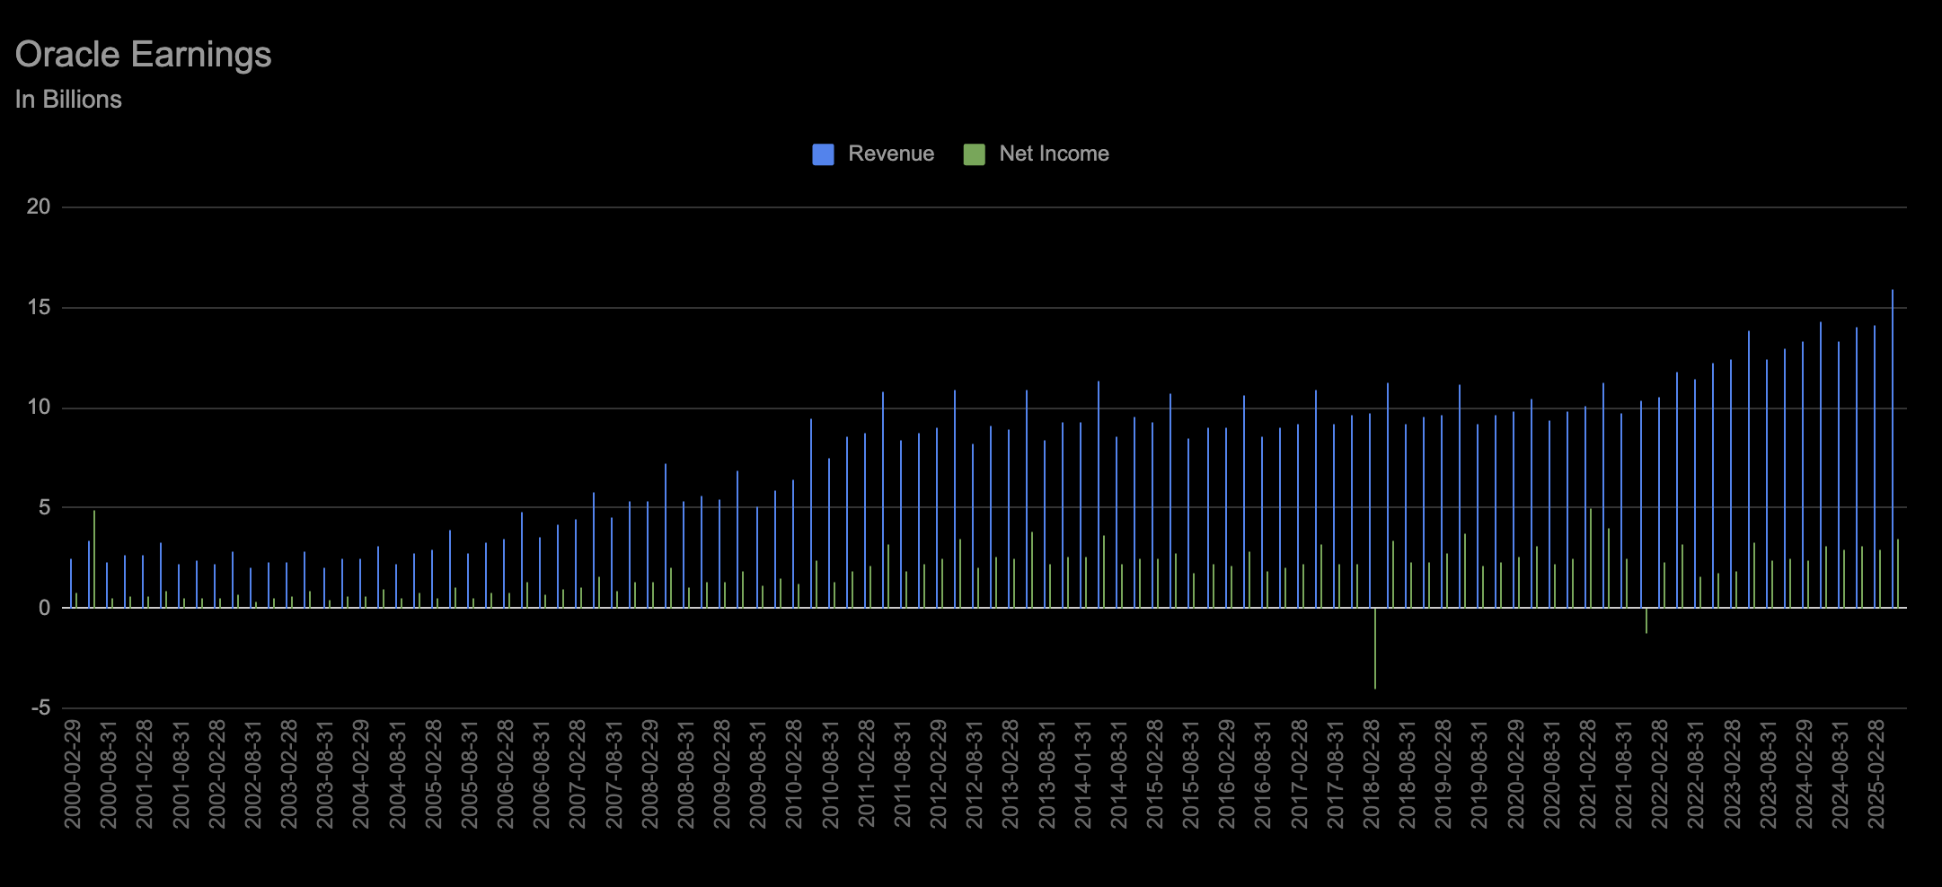Viewport: 1942px width, 887px height.
Task: Click the x-axis date label "2010-08-31"
Action: click(830, 774)
